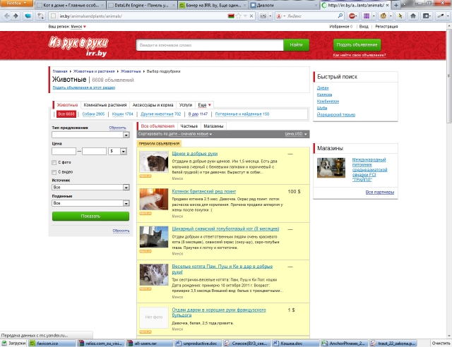Open В дар 1147 subcategory
The height and width of the screenshot is (347, 452).
[x=198, y=114]
